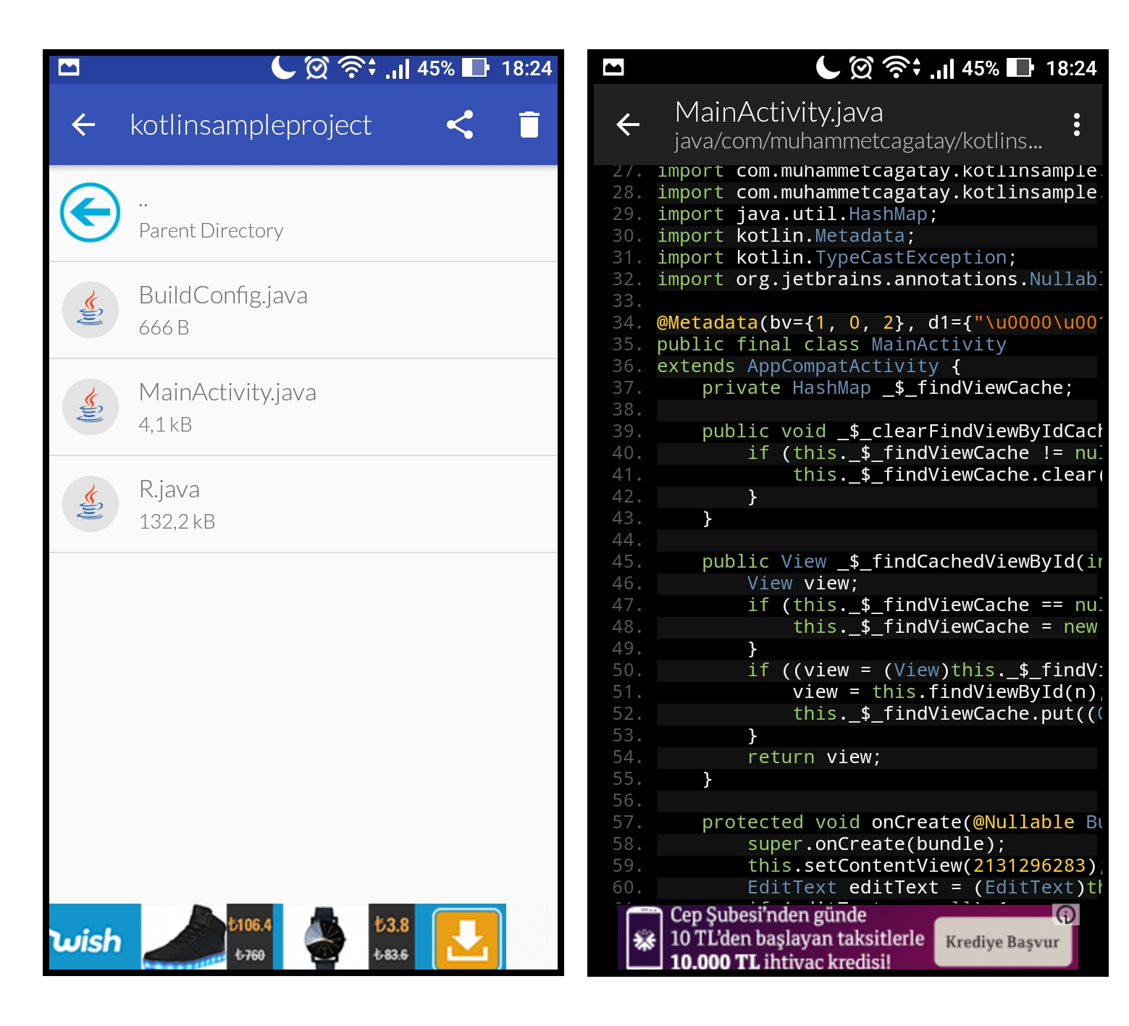1129x1026 pixels.
Task: Tap the info icon on the bank ad
Action: click(x=1064, y=914)
